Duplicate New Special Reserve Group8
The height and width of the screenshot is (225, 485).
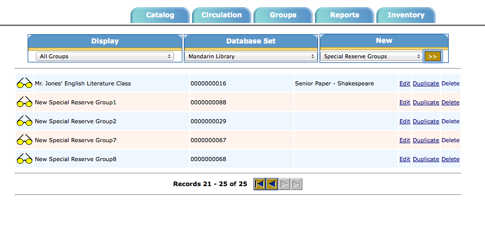[x=426, y=159]
